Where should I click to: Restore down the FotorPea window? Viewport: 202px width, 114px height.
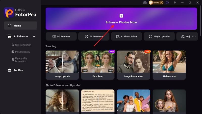(190, 3)
